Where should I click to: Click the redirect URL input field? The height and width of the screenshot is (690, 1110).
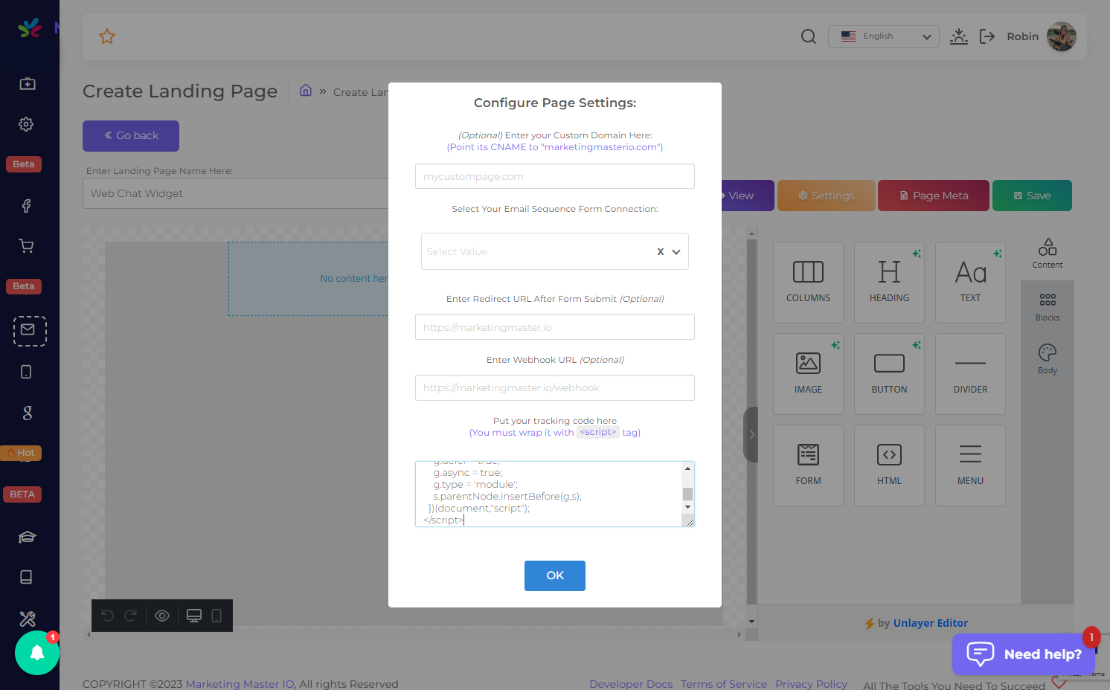[x=555, y=327]
